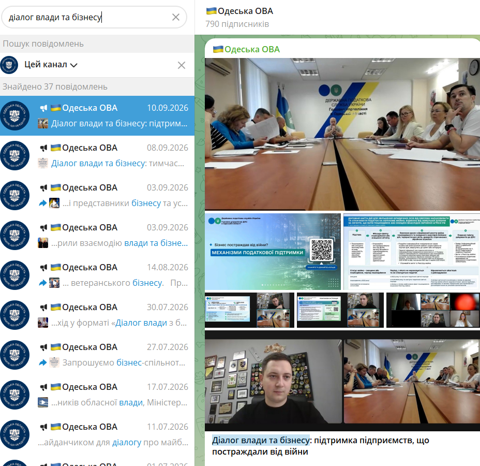Clear the search text with the X icon
Screen dimensions: 480x466
point(176,17)
